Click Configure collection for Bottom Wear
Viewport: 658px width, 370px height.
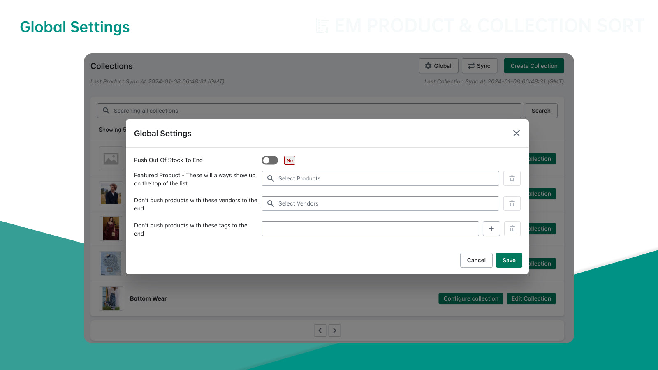click(471, 298)
